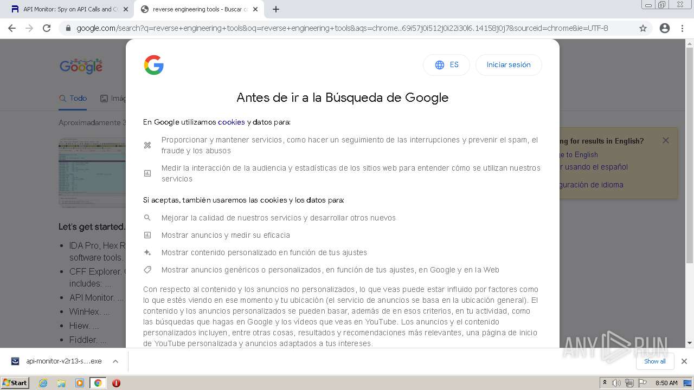Click the background Google logo
The image size is (694, 390).
pyautogui.click(x=81, y=66)
